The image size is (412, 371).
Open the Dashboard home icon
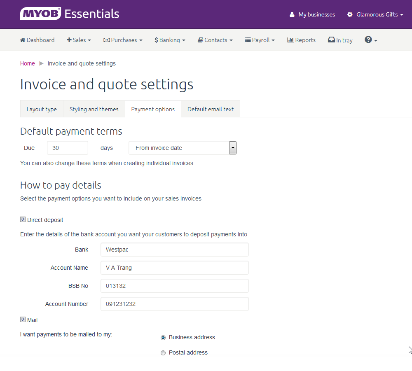tap(23, 40)
